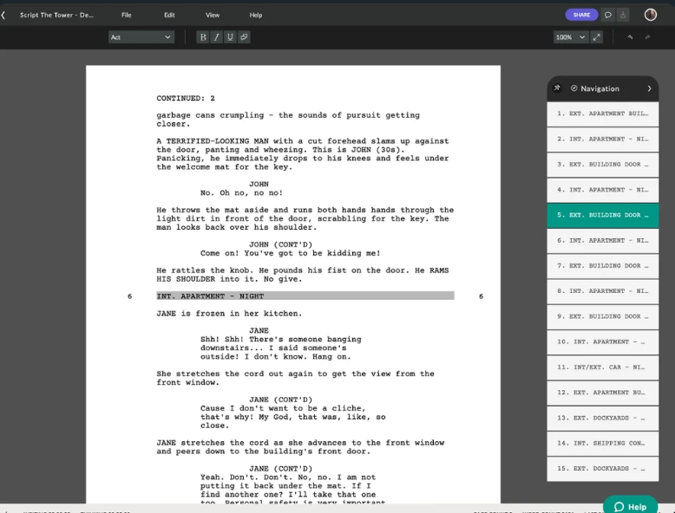
Task: Open the Help menu in header
Action: [x=256, y=15]
